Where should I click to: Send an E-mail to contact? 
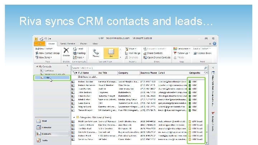[x=78, y=49]
